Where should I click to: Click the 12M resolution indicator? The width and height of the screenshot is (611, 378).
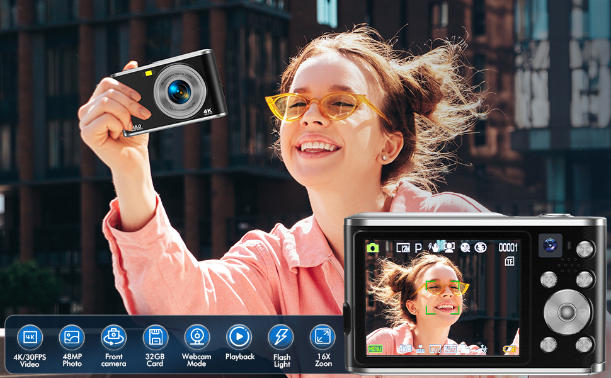tap(403, 248)
